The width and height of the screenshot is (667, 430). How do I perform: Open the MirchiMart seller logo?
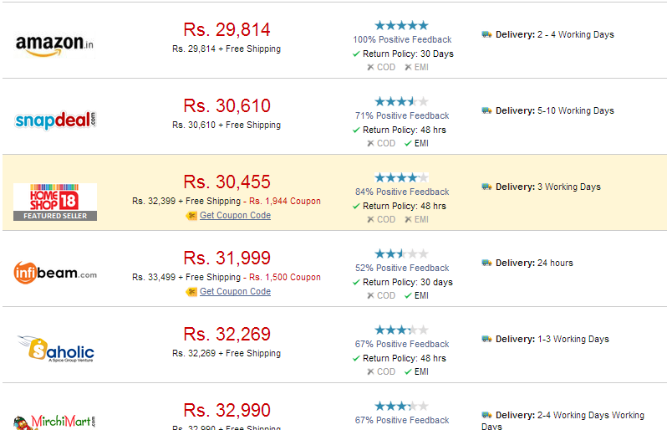tap(54, 422)
